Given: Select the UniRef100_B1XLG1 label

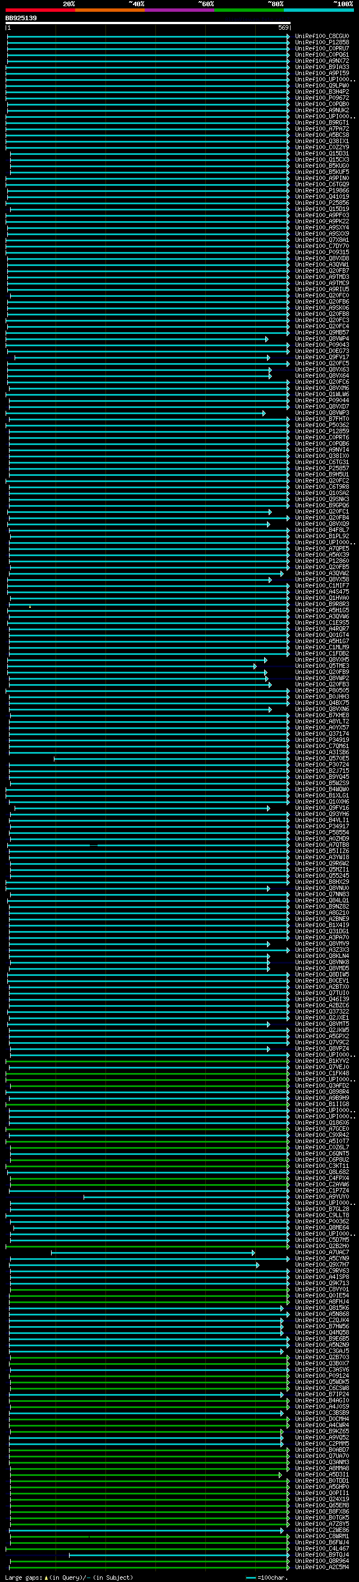Looking at the screenshot, I should click(321, 795).
